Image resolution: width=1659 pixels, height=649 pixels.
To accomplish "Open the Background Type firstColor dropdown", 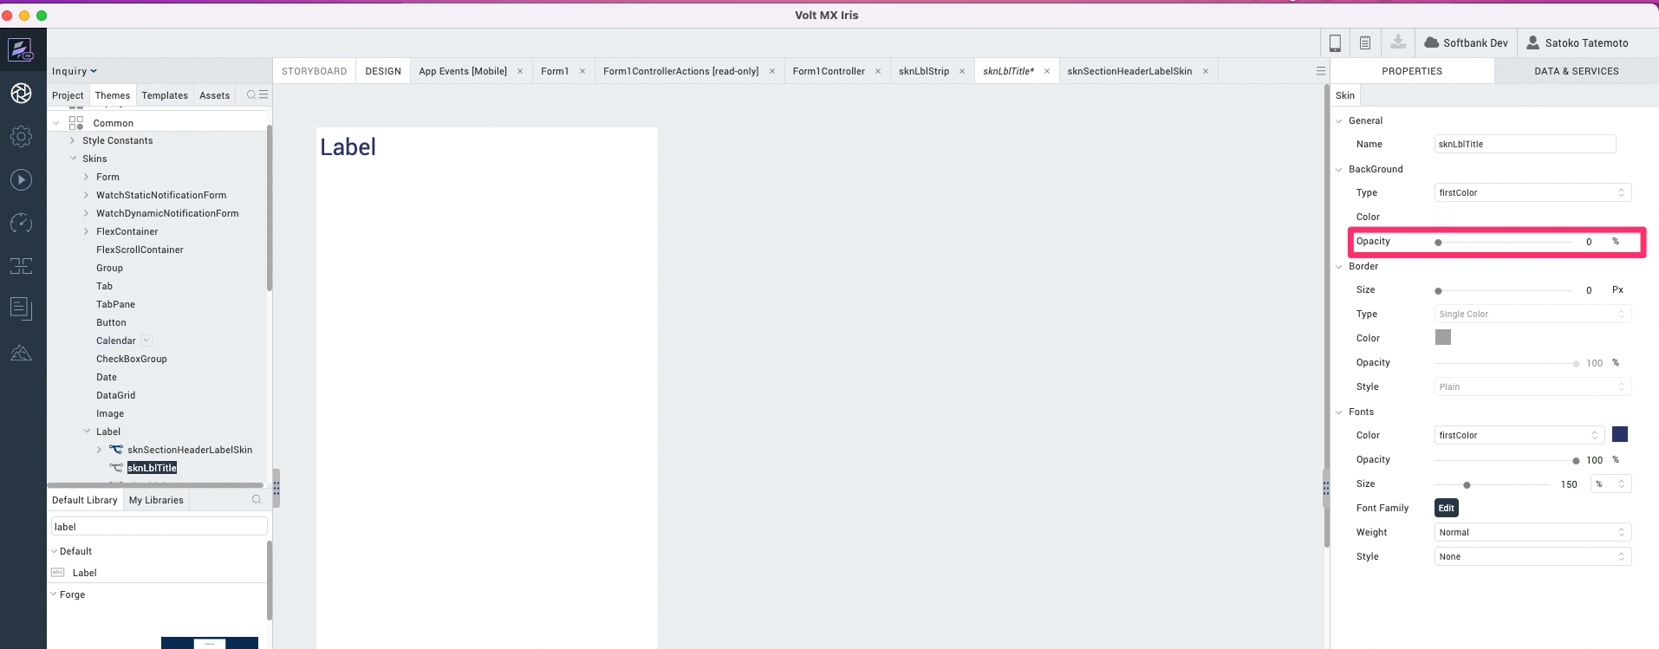I will 1532,192.
